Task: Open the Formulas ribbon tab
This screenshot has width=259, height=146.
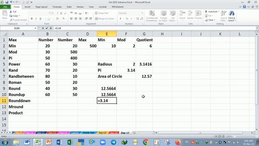Action: (57, 7)
